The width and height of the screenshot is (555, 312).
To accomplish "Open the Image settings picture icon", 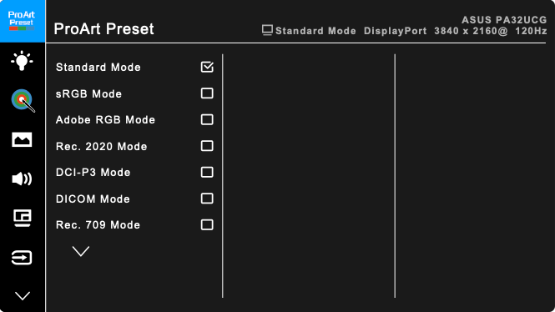I will point(22,139).
